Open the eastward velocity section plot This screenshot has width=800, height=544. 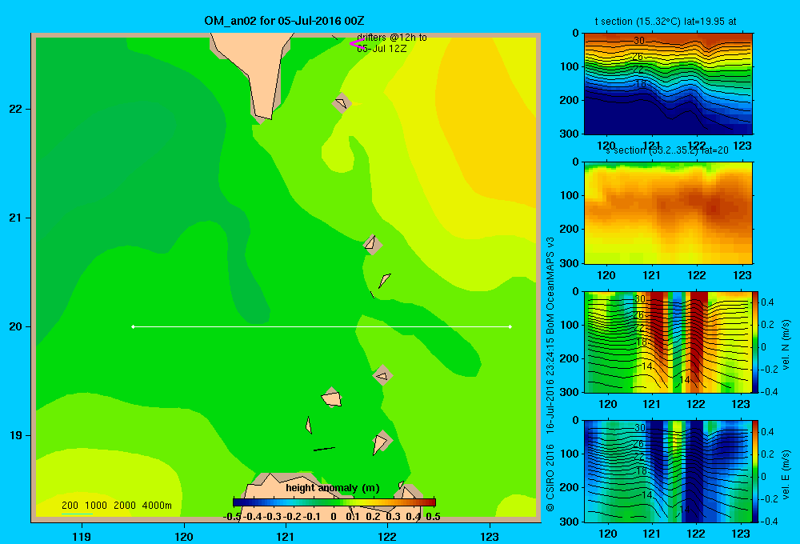(x=668, y=471)
